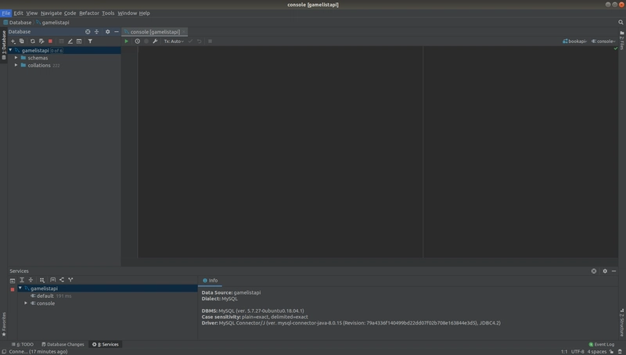626x355 pixels.
Task: Hide the Services tool window
Action: coord(614,271)
